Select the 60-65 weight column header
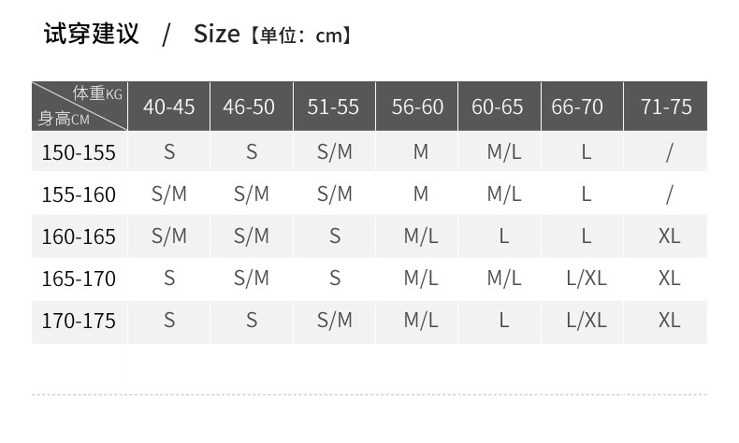The height and width of the screenshot is (443, 739). (498, 107)
